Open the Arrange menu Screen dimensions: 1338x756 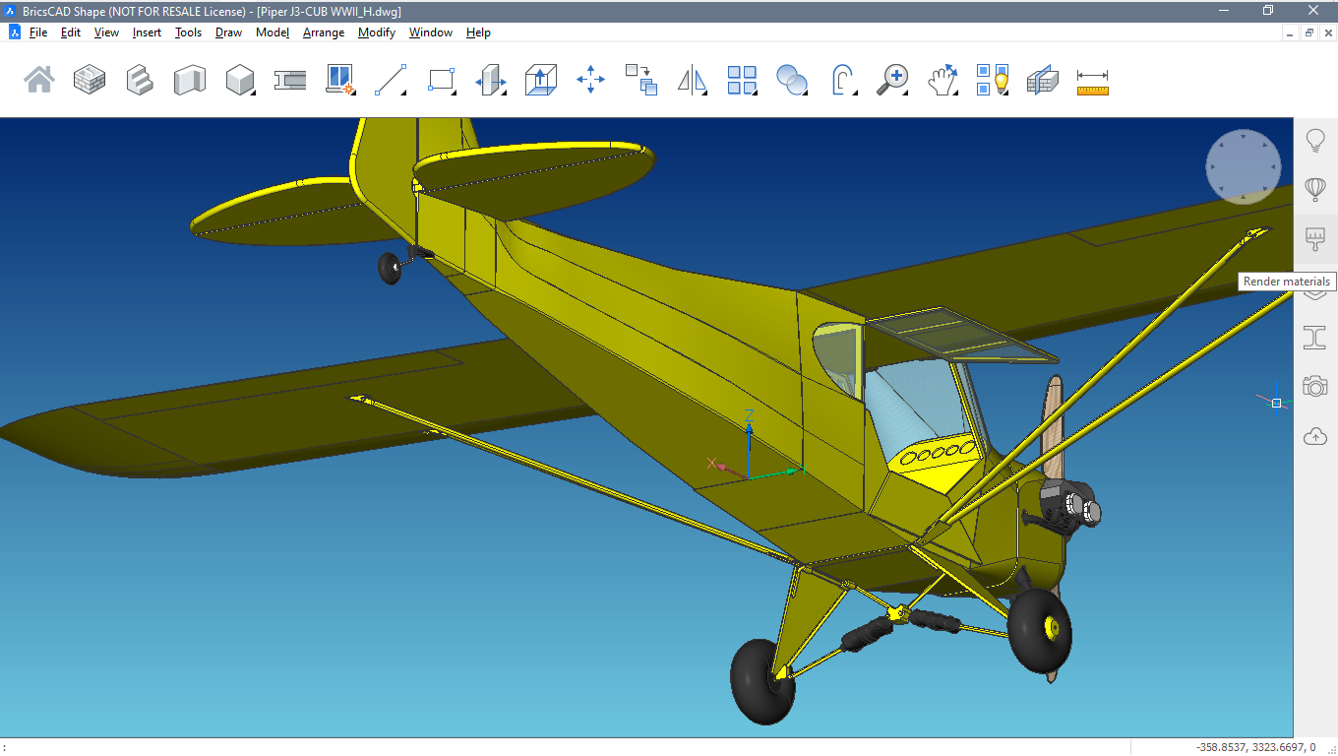pos(324,32)
